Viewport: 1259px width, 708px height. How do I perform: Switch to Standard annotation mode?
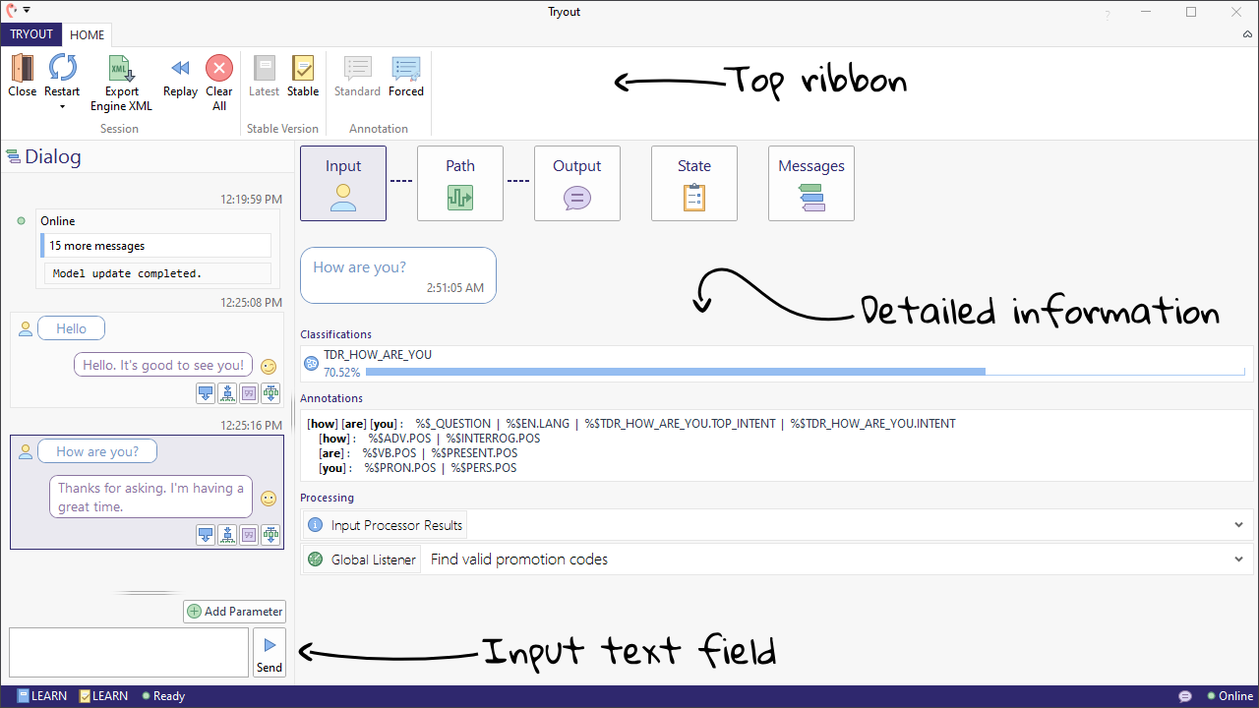[x=357, y=77]
